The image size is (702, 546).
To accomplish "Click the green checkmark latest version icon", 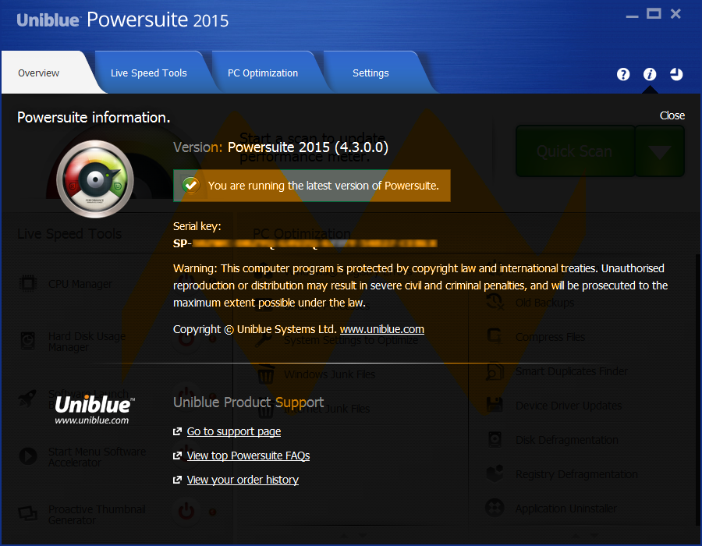I will pos(191,185).
